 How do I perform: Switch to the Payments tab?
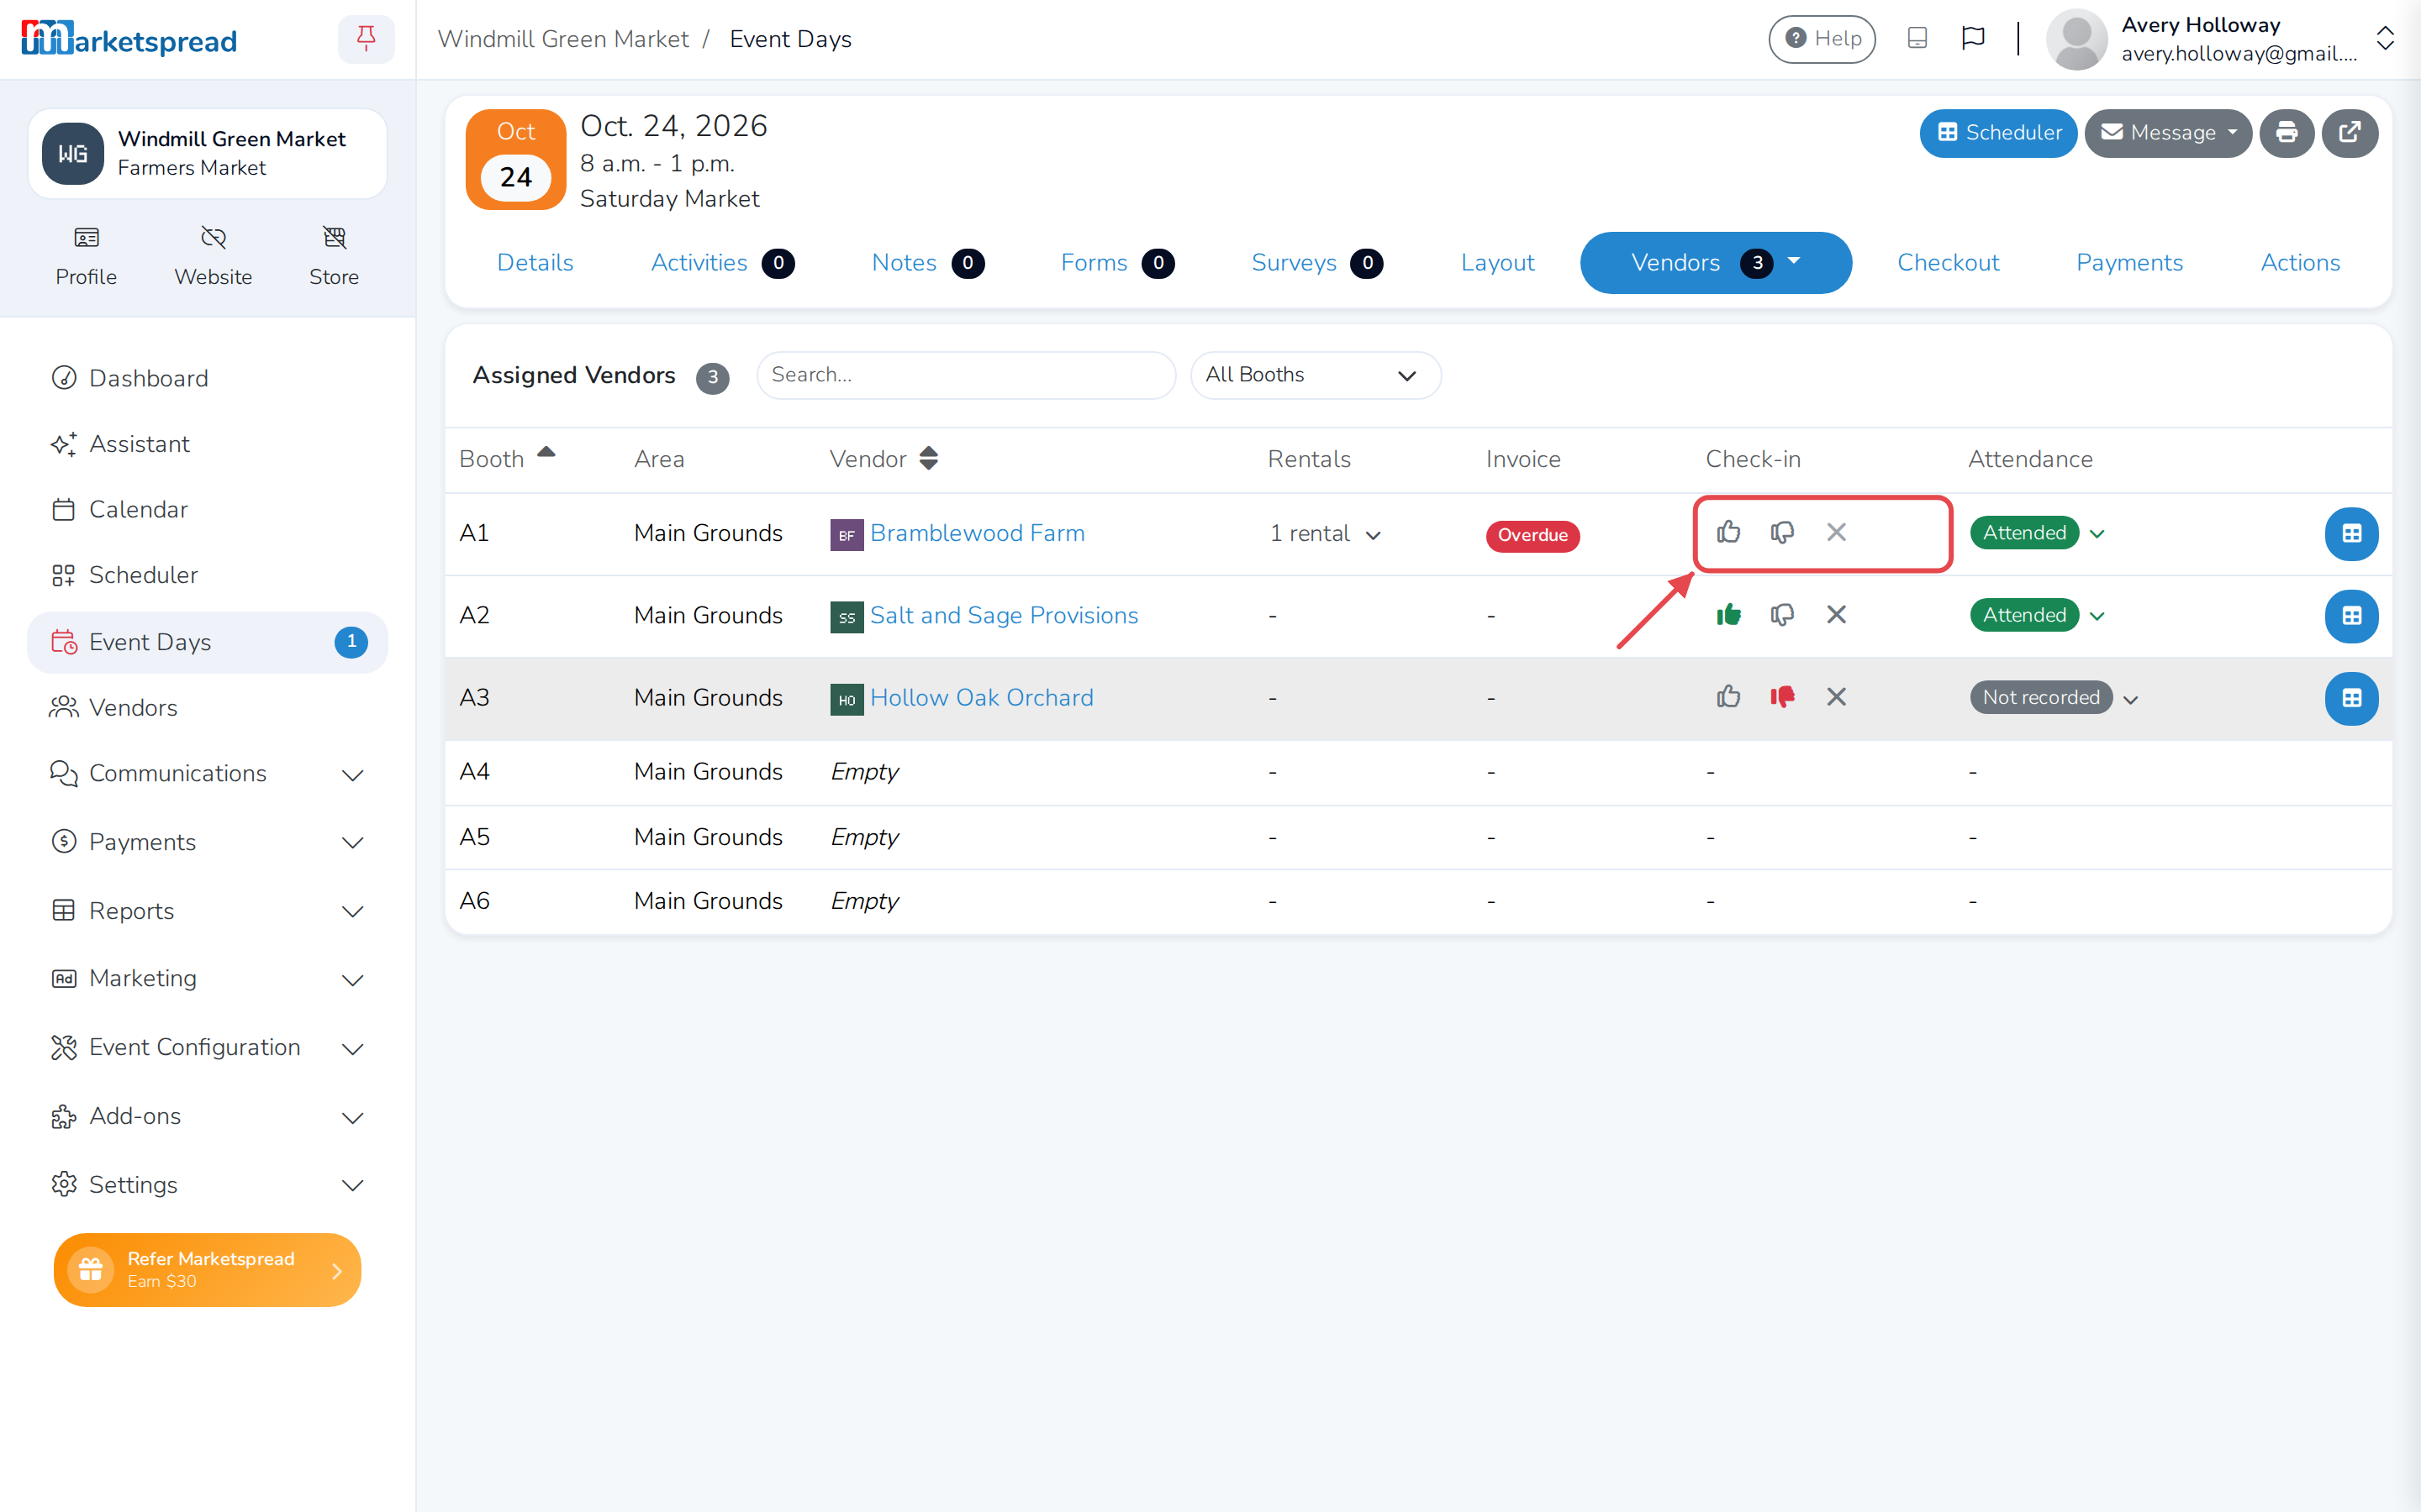coord(2128,263)
